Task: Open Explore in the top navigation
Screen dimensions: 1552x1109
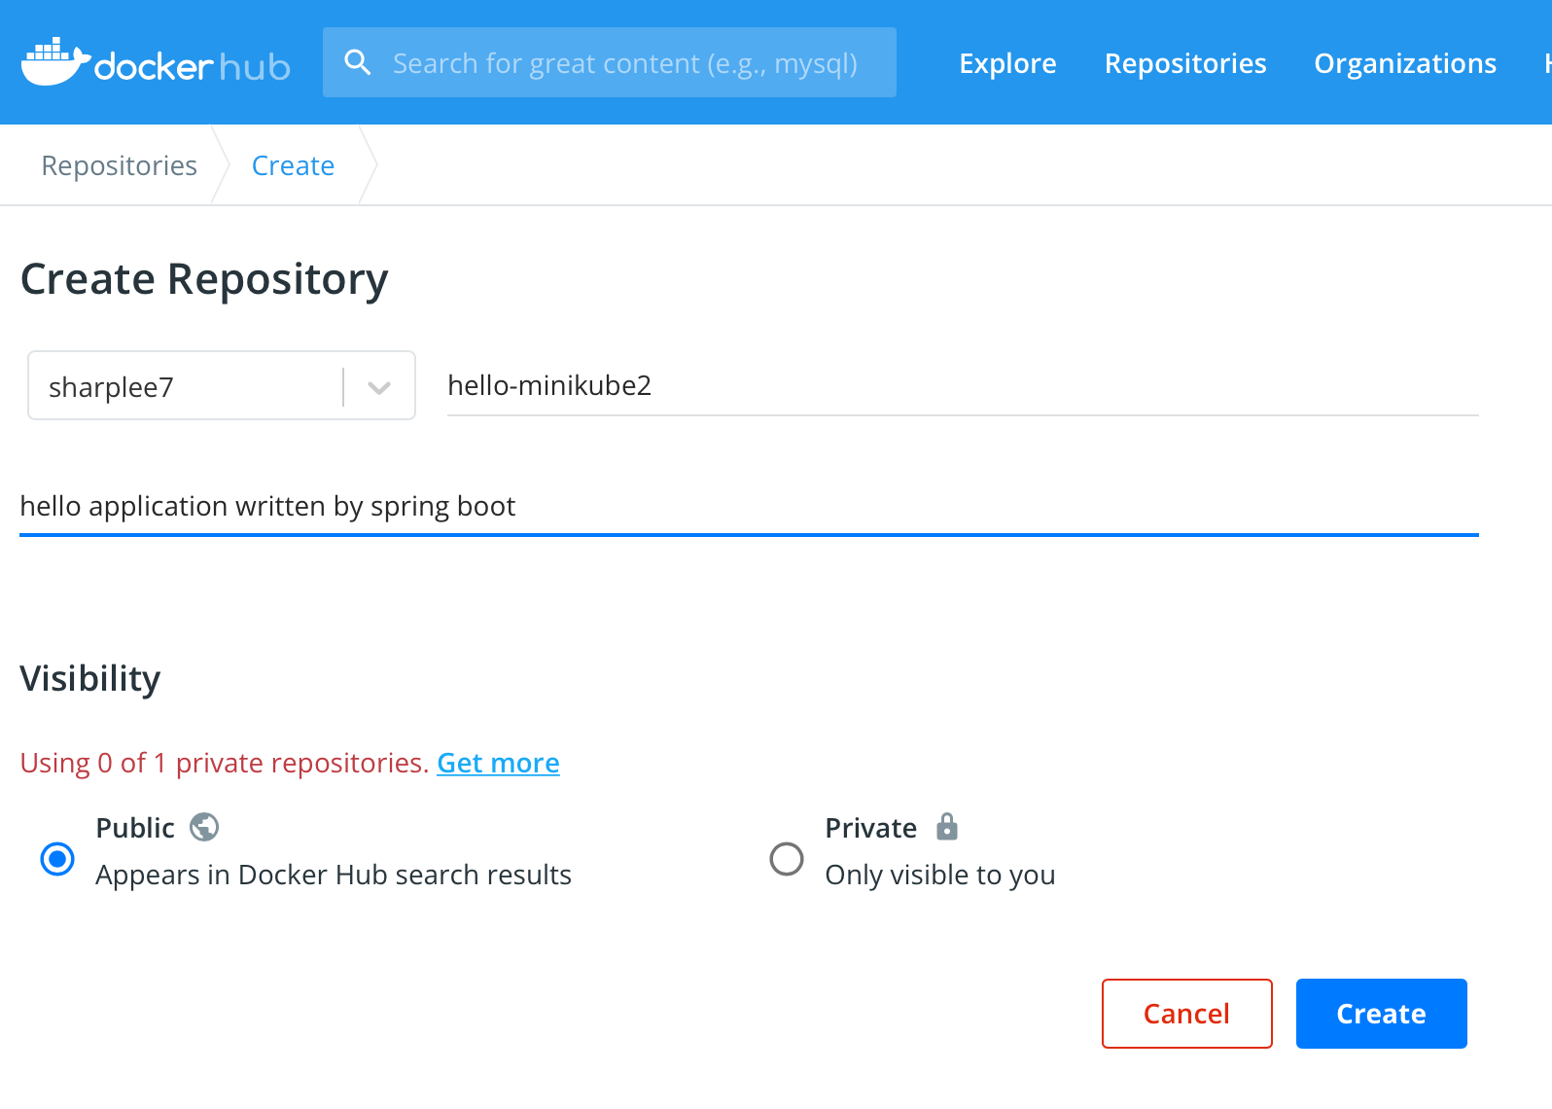Action: [x=1007, y=63]
